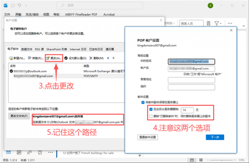Switch to the RSS 源 tab
This screenshot has height=163, width=249.
[39, 49]
